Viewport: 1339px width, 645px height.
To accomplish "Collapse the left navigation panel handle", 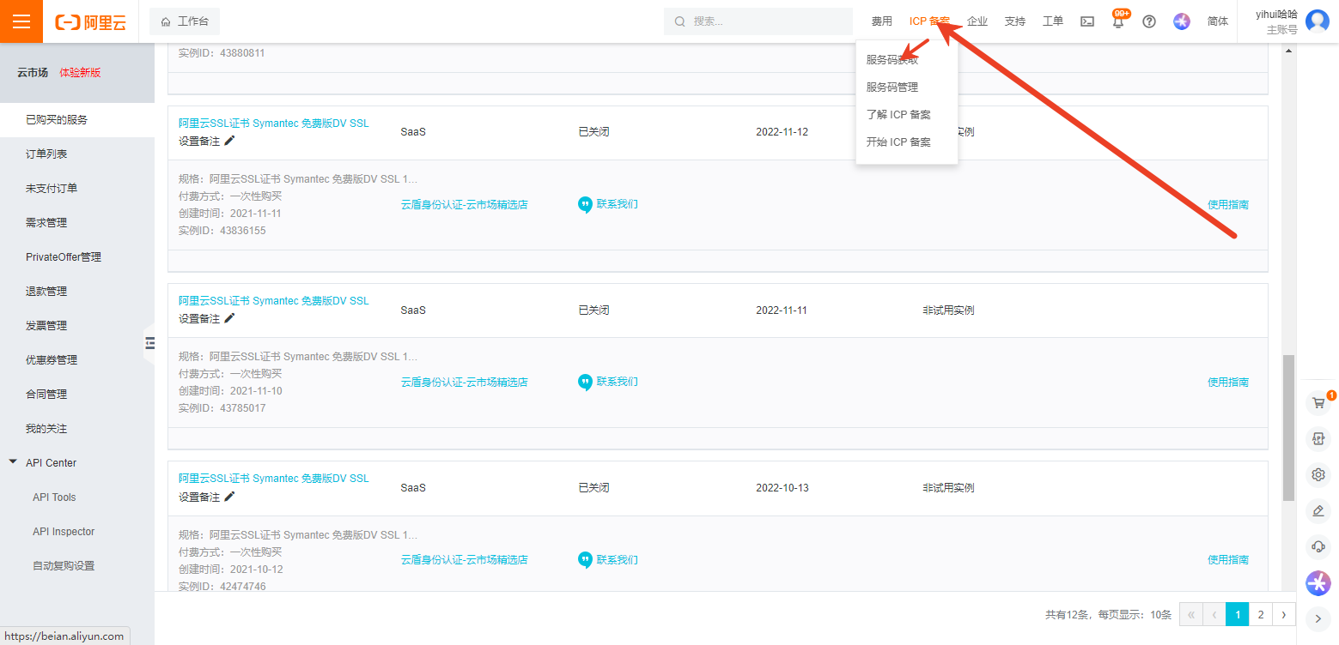I will pos(149,343).
